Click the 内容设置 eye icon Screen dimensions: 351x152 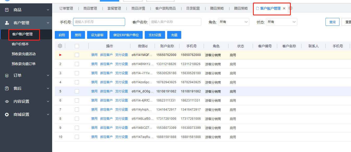coord(7,102)
